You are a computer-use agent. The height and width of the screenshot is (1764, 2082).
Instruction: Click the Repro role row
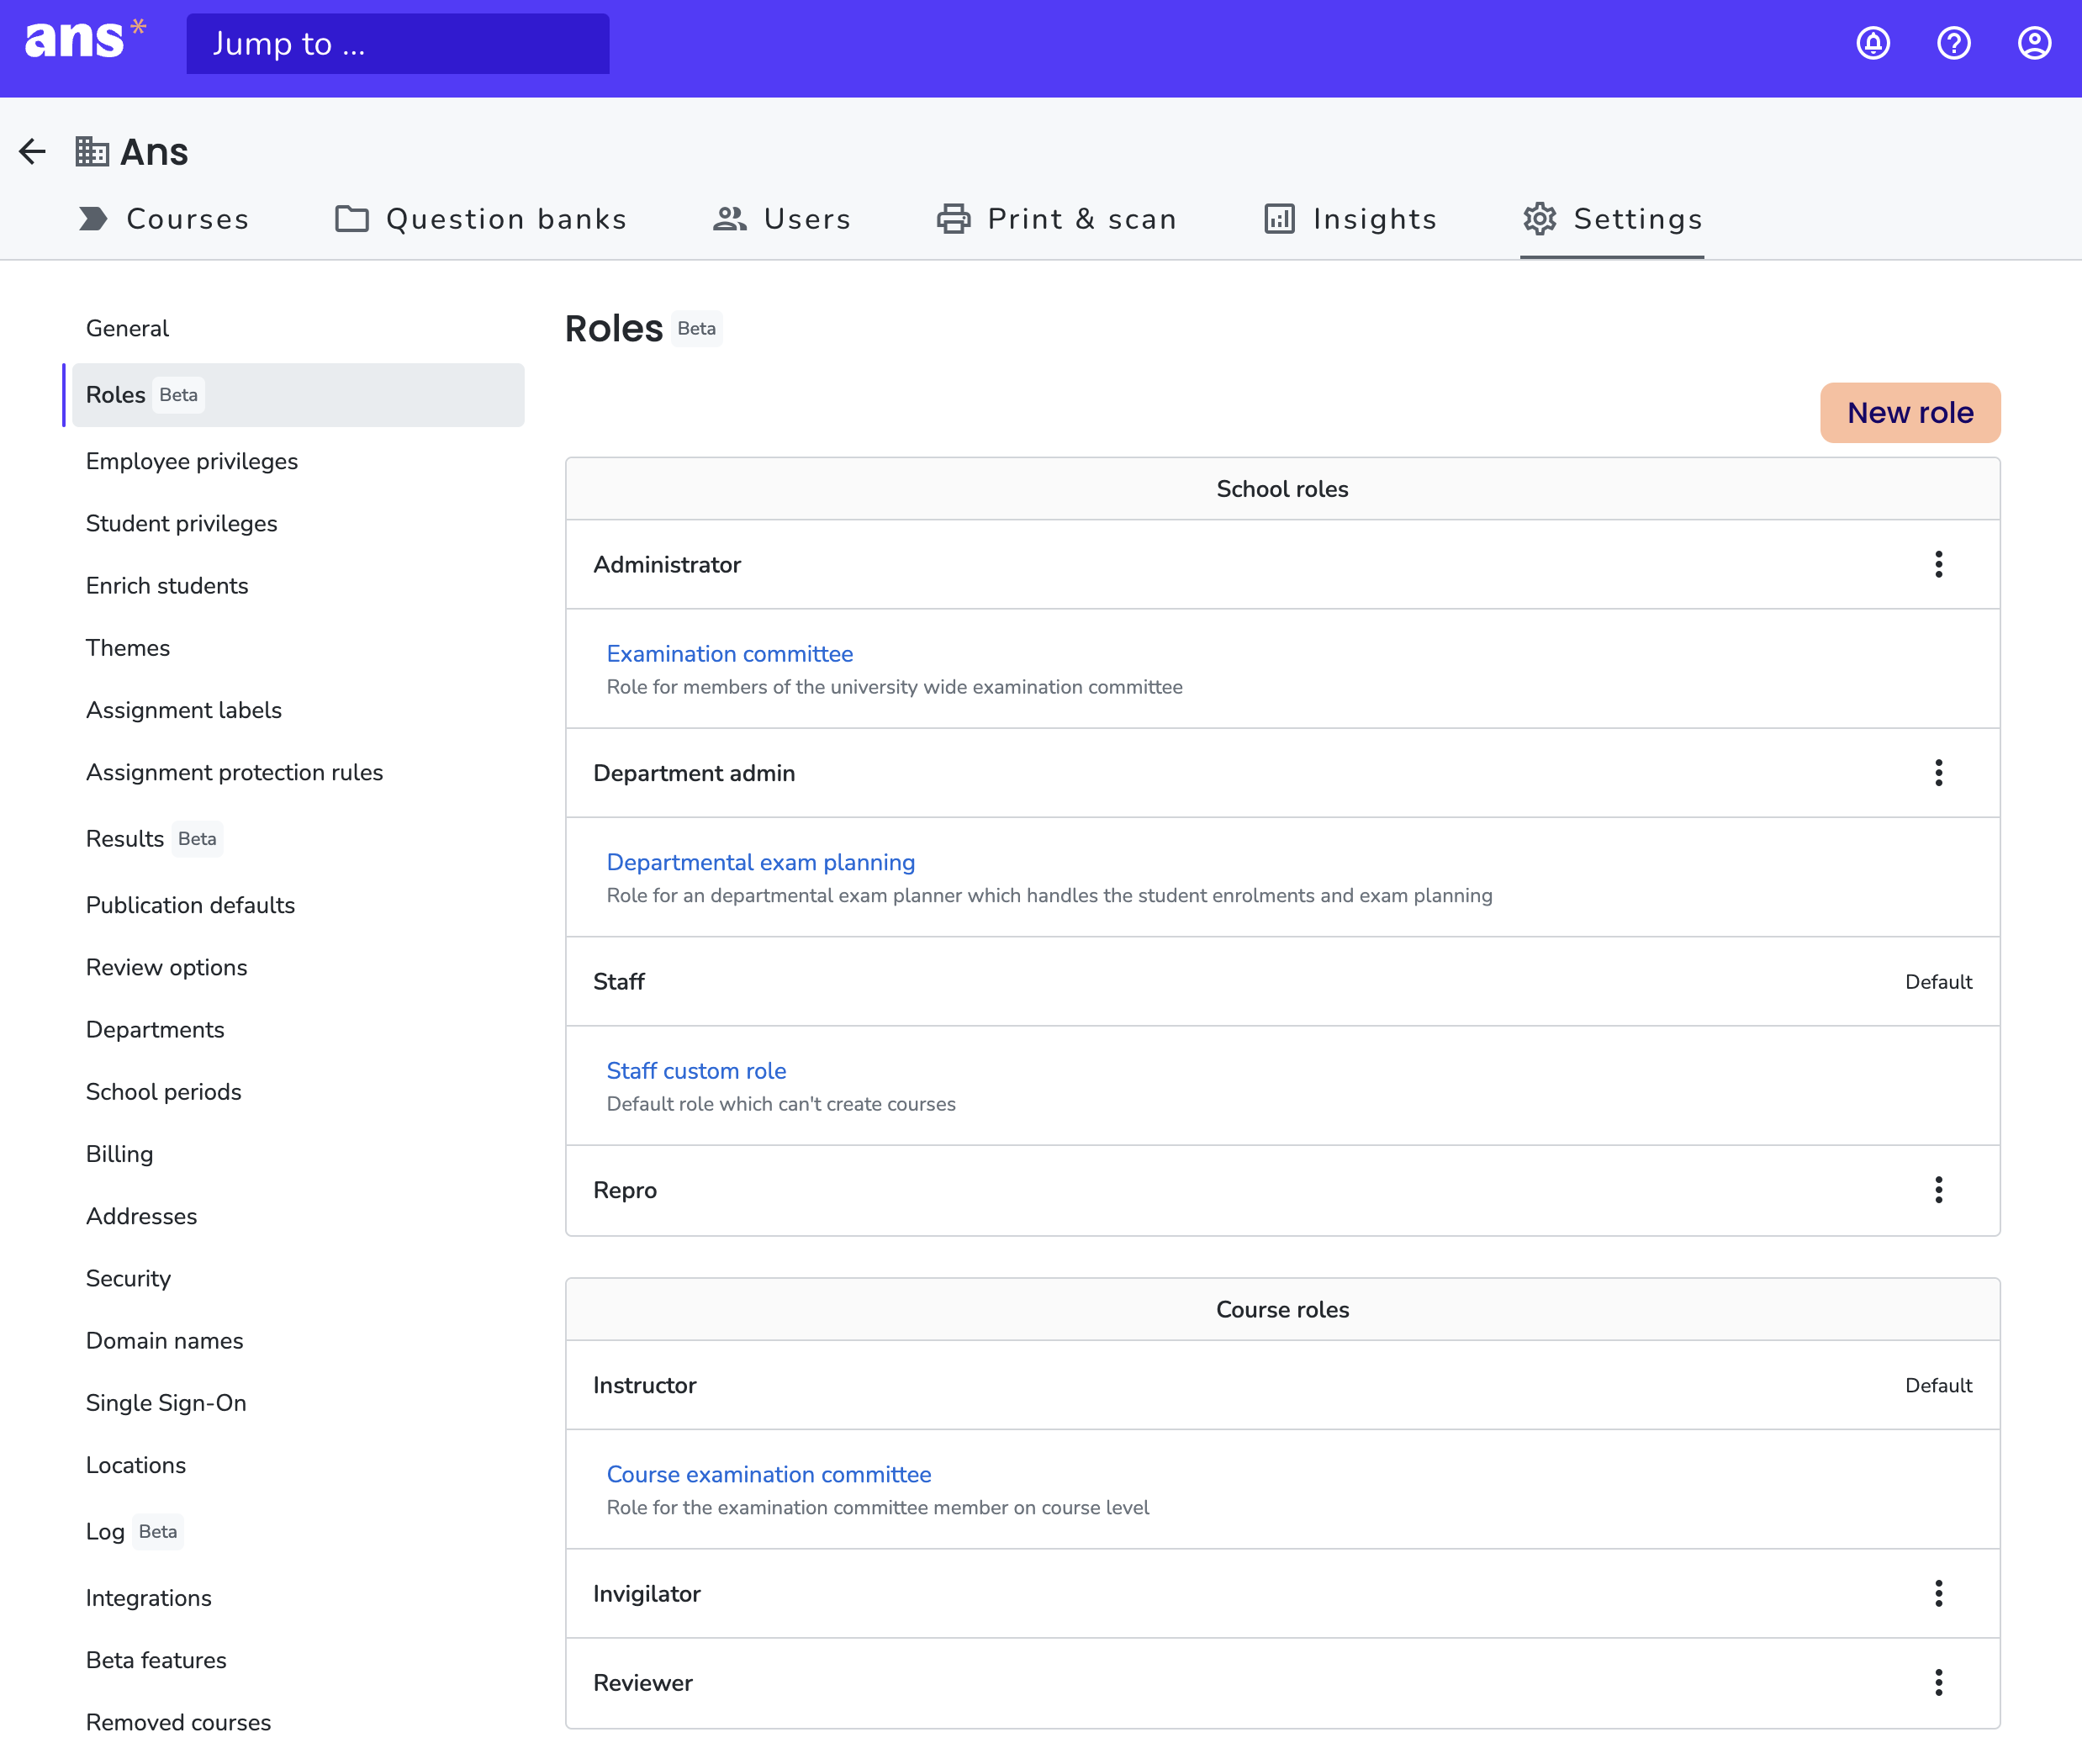coord(1282,1190)
